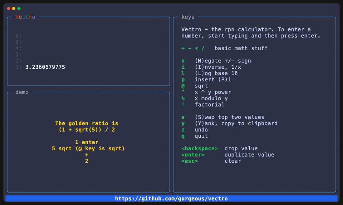Toggle the swap top two values option
The height and width of the screenshot is (205, 343).
point(213,117)
